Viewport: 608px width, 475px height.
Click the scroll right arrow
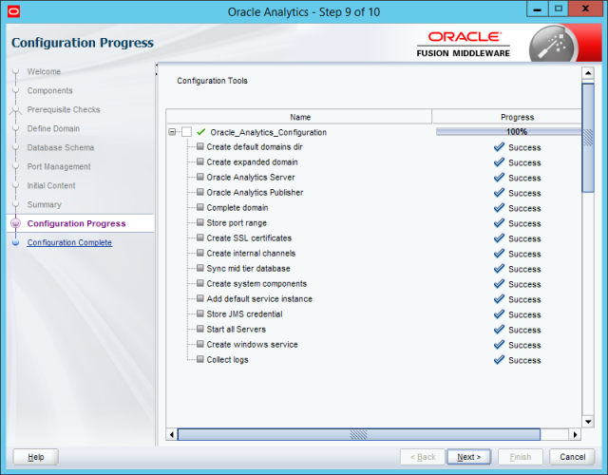[576, 434]
